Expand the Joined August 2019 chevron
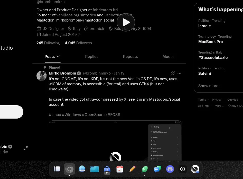This screenshot has height=179, width=243. tap(79, 34)
